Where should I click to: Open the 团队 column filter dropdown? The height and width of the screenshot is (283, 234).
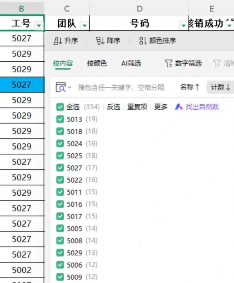tap(85, 25)
